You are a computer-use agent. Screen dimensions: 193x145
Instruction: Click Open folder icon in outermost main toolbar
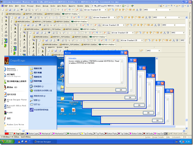pos(6,10)
